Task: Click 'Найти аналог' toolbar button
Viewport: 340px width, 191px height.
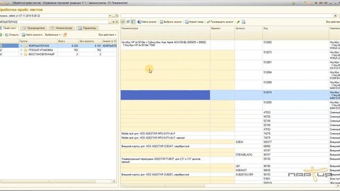Action: pos(147,22)
